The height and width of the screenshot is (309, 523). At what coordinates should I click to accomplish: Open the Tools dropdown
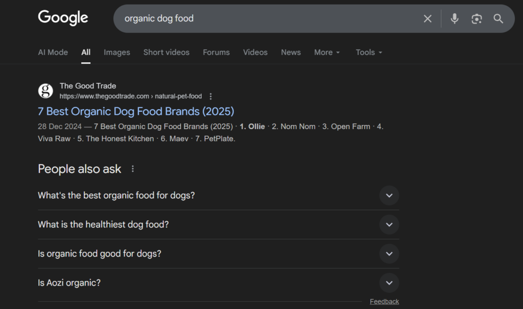(368, 52)
